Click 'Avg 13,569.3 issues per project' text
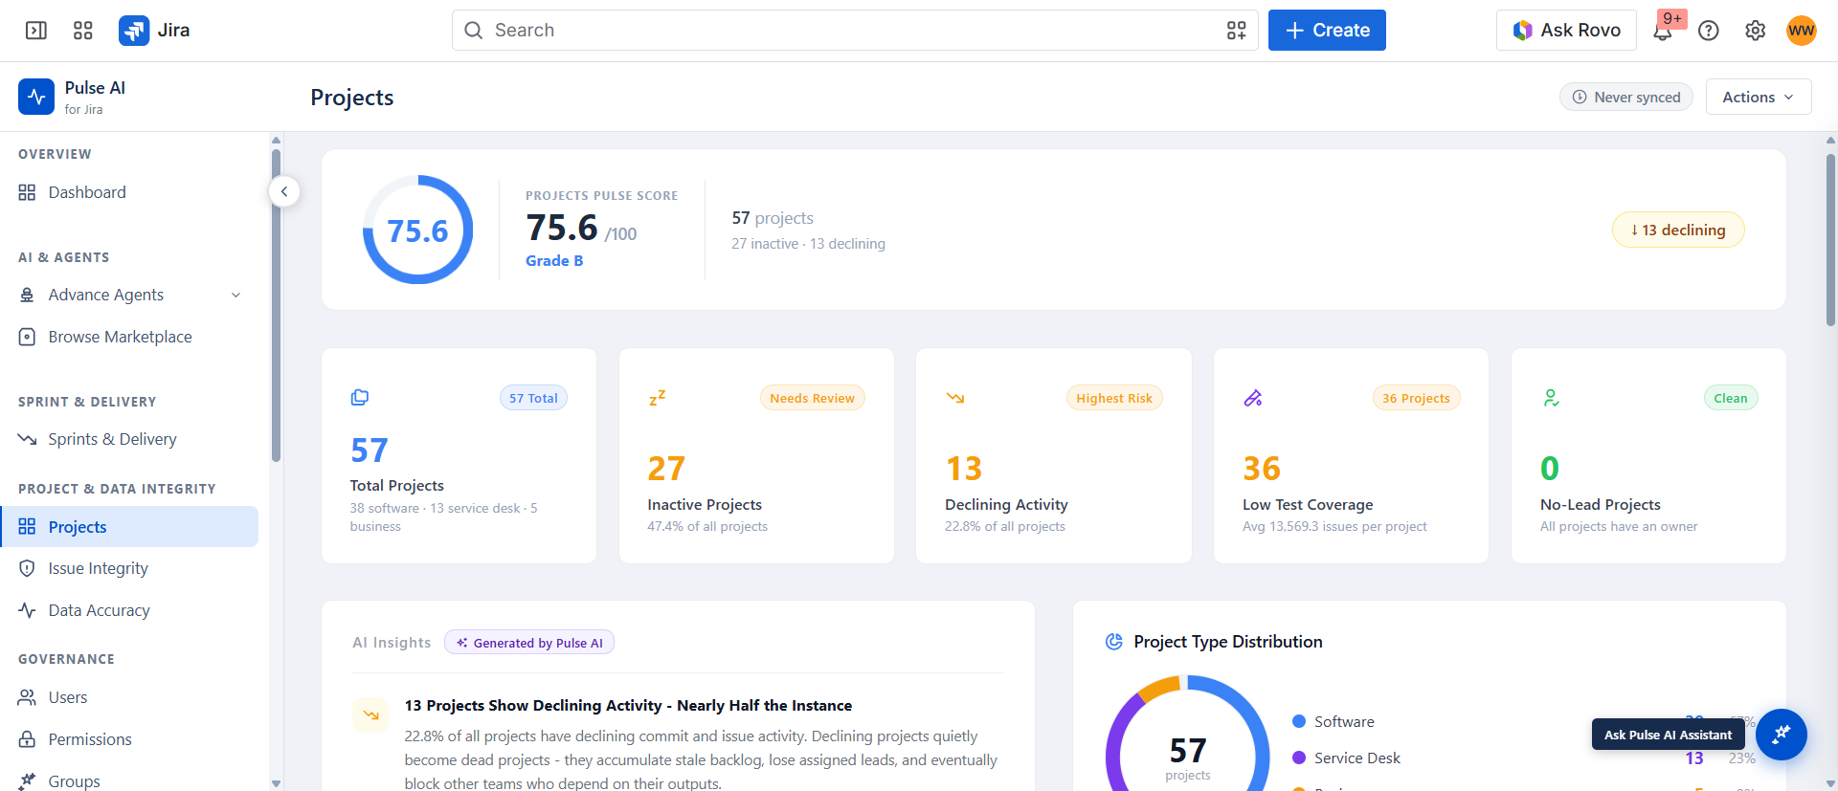The image size is (1838, 791). (1334, 526)
